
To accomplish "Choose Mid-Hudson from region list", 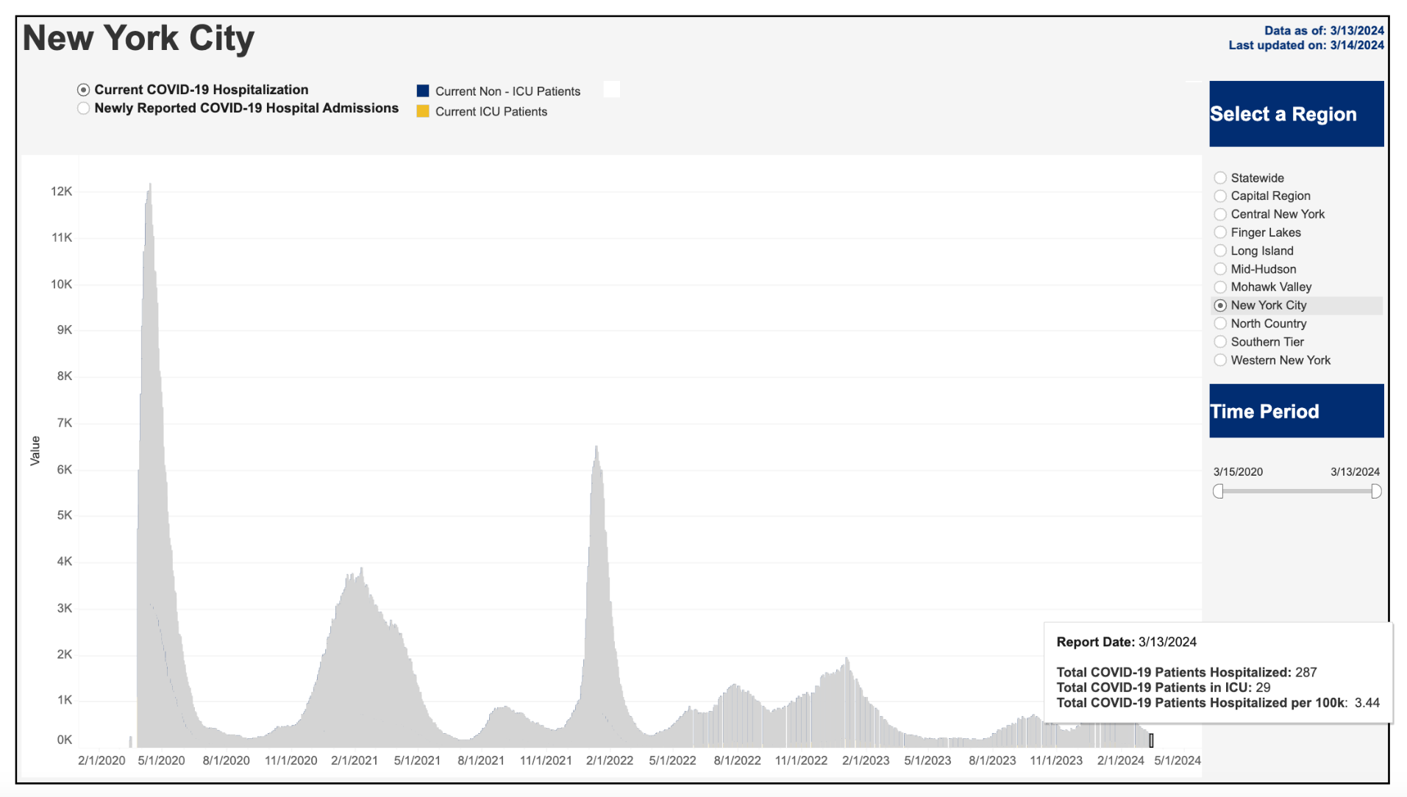I will point(1220,269).
